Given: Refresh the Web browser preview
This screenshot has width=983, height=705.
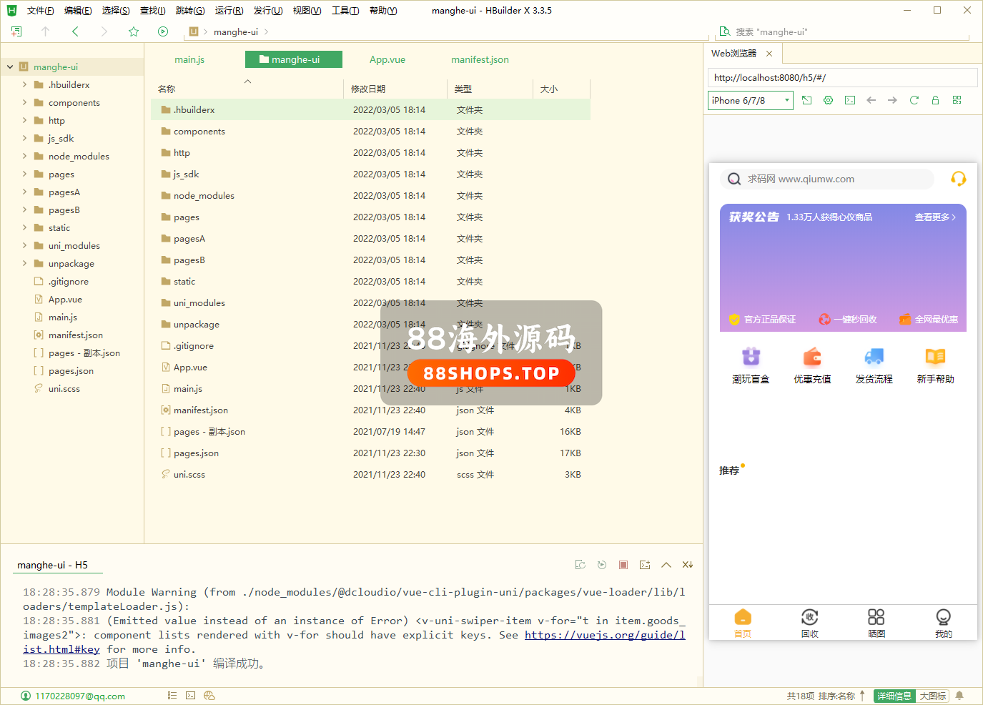Looking at the screenshot, I should click(x=914, y=100).
